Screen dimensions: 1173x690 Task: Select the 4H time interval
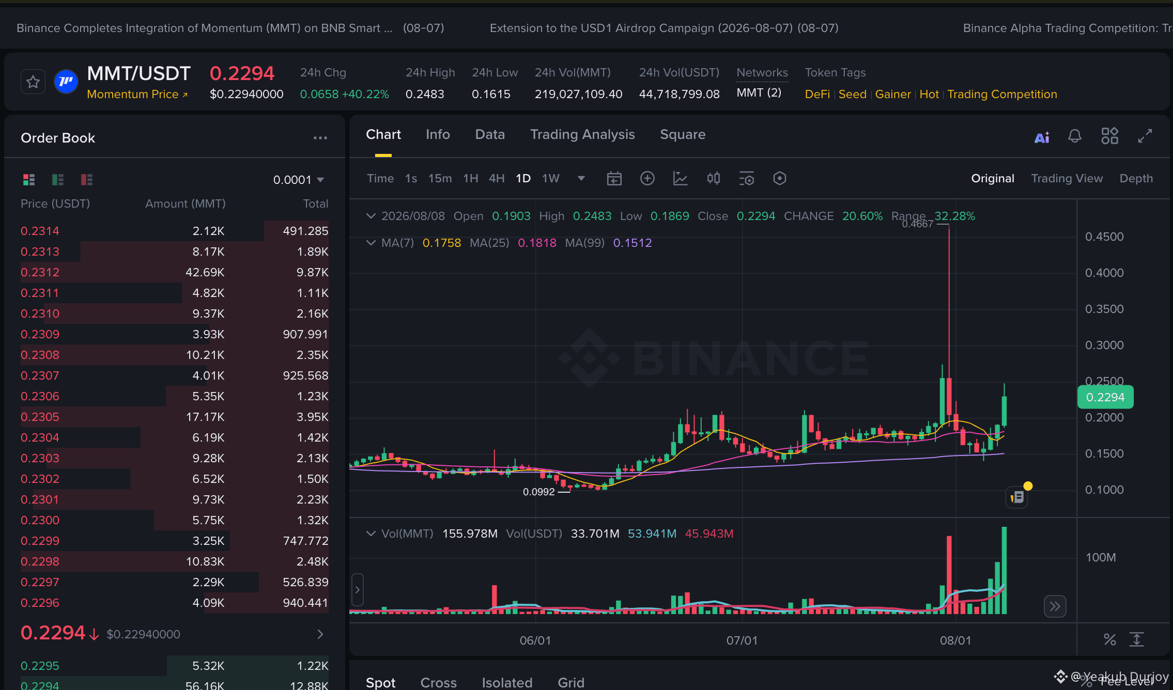click(x=497, y=179)
